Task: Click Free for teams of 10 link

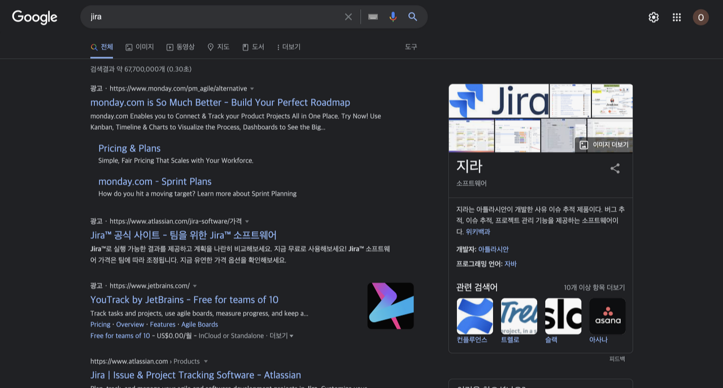Action: click(x=120, y=335)
